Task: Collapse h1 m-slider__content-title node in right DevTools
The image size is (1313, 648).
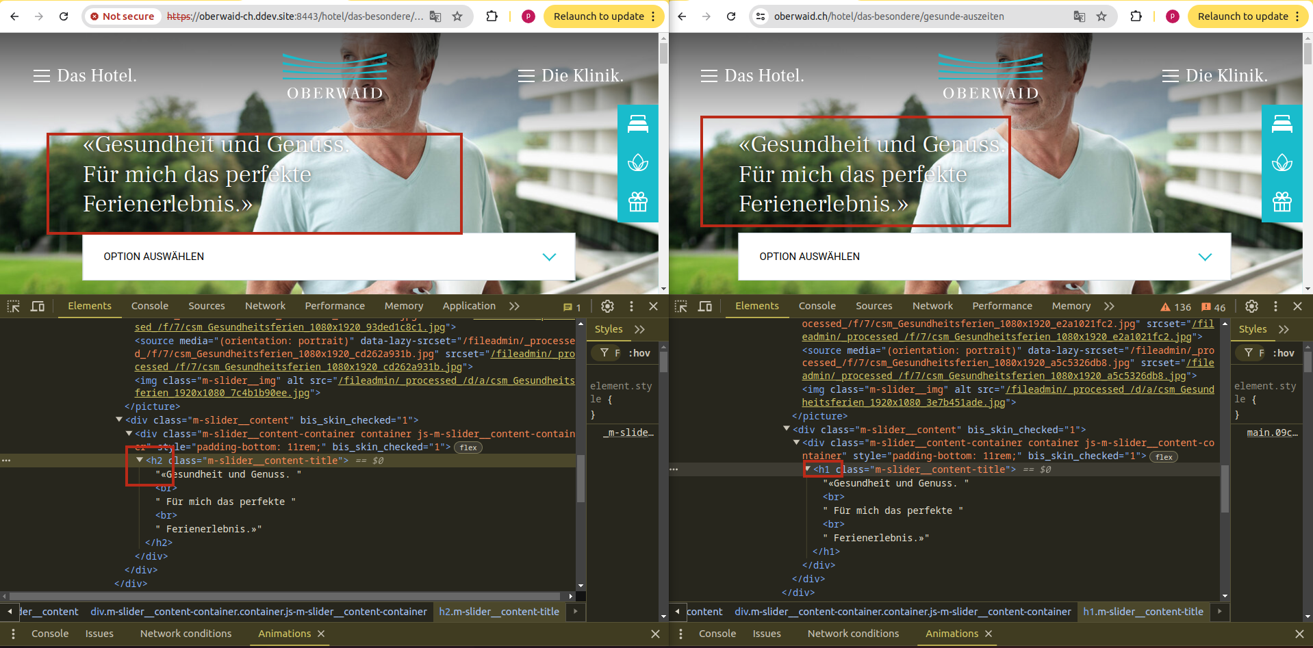Action: [x=808, y=469]
